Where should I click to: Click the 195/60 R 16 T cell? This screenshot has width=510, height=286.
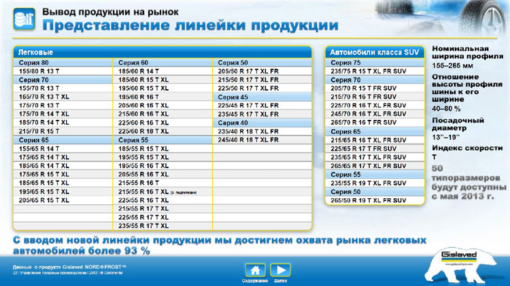163,97
